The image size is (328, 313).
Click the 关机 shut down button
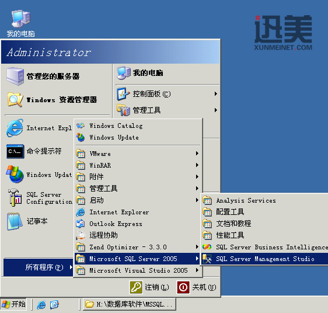197,287
